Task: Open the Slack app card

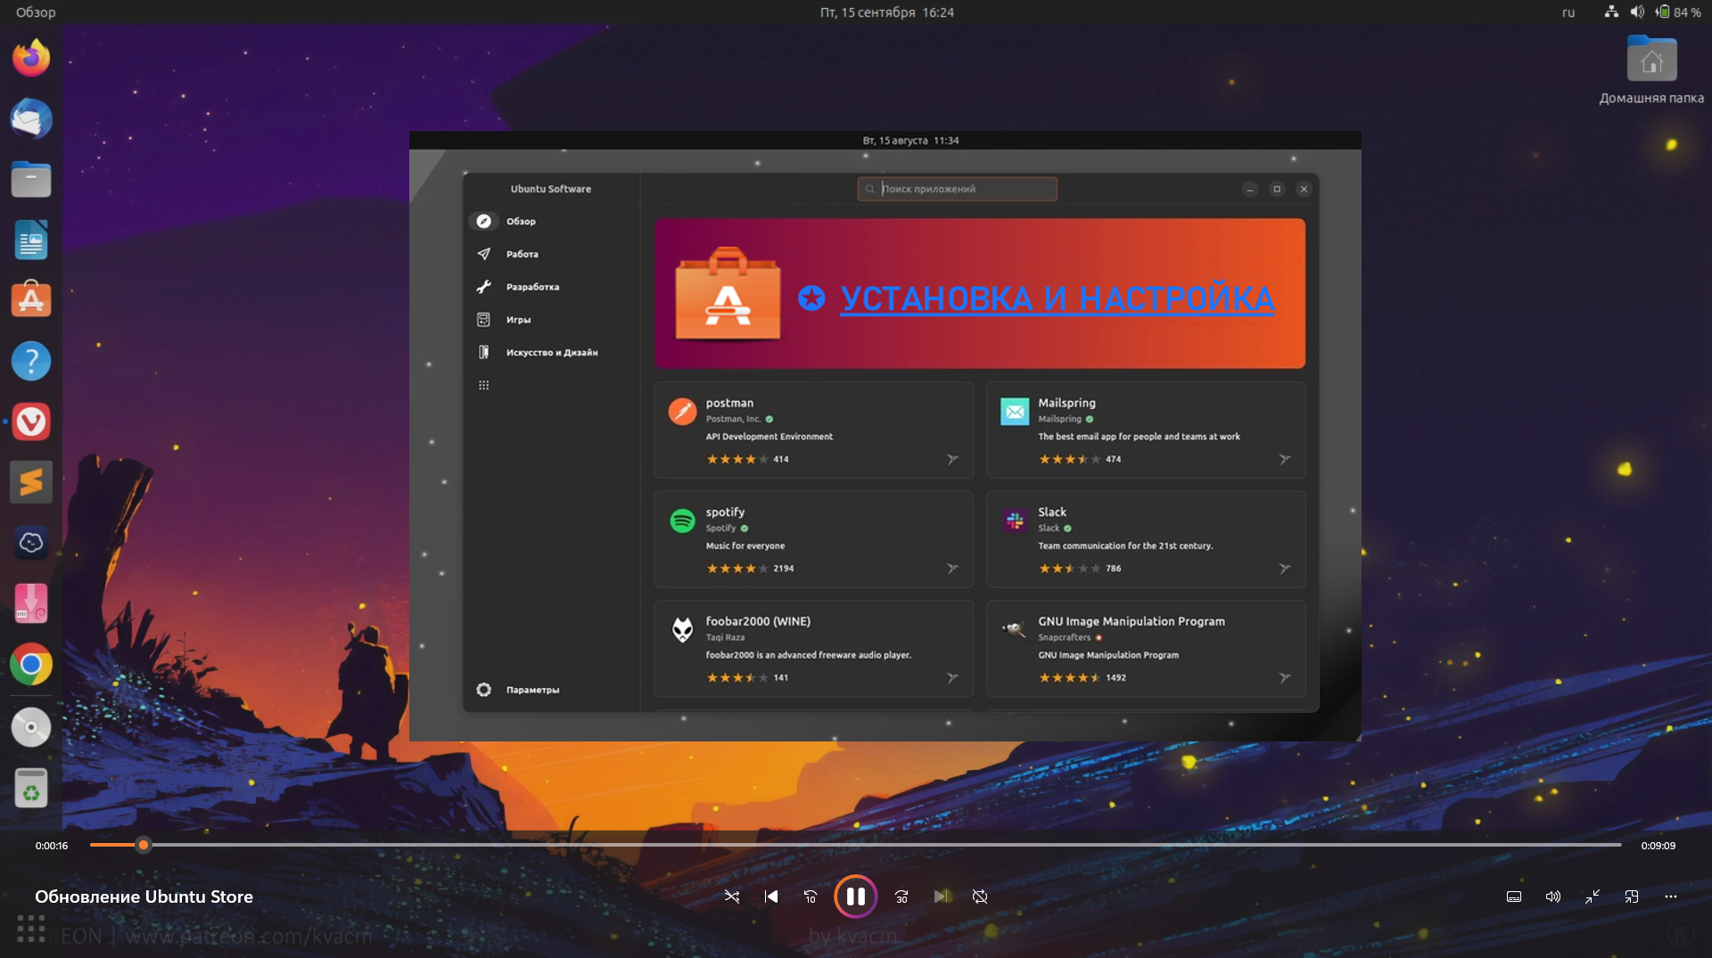Action: (x=1146, y=539)
